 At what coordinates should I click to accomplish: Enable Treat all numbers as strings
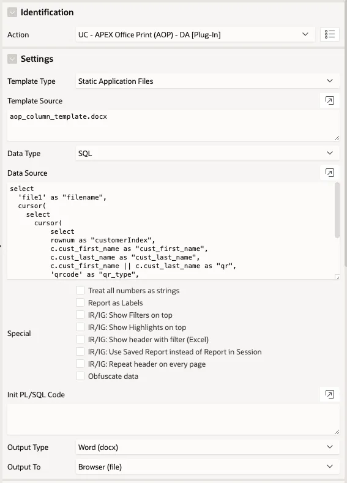tap(80, 290)
